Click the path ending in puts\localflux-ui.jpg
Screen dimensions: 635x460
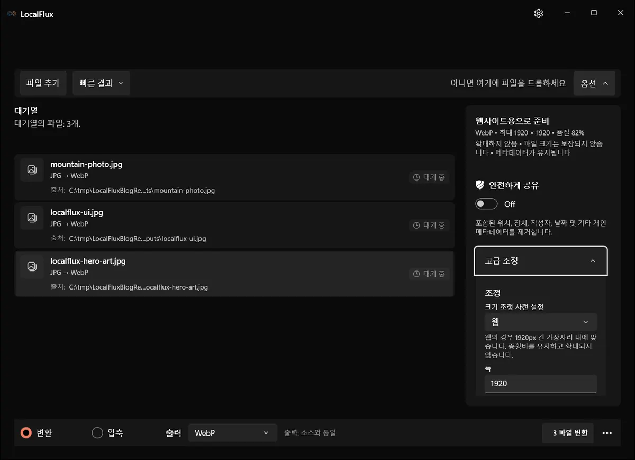[x=138, y=239]
